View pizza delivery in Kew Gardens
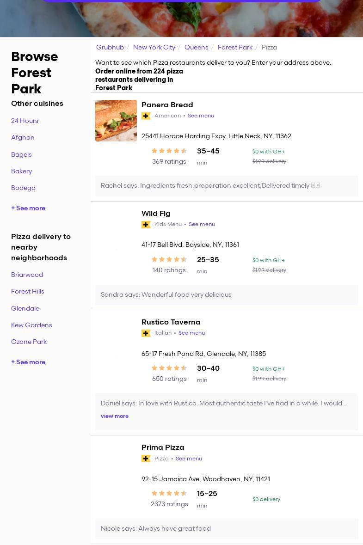 [x=31, y=325]
